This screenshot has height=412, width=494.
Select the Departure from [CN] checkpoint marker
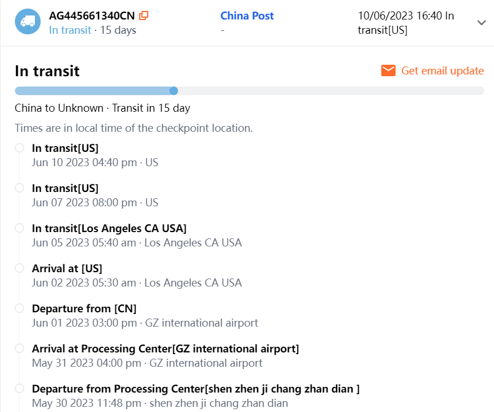pyautogui.click(x=19, y=308)
